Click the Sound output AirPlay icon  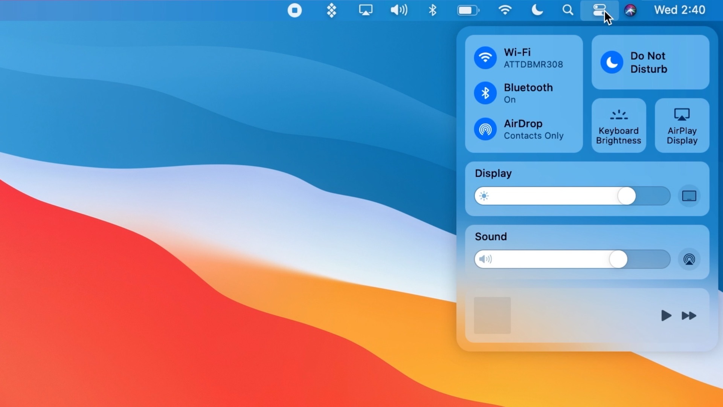pos(689,259)
